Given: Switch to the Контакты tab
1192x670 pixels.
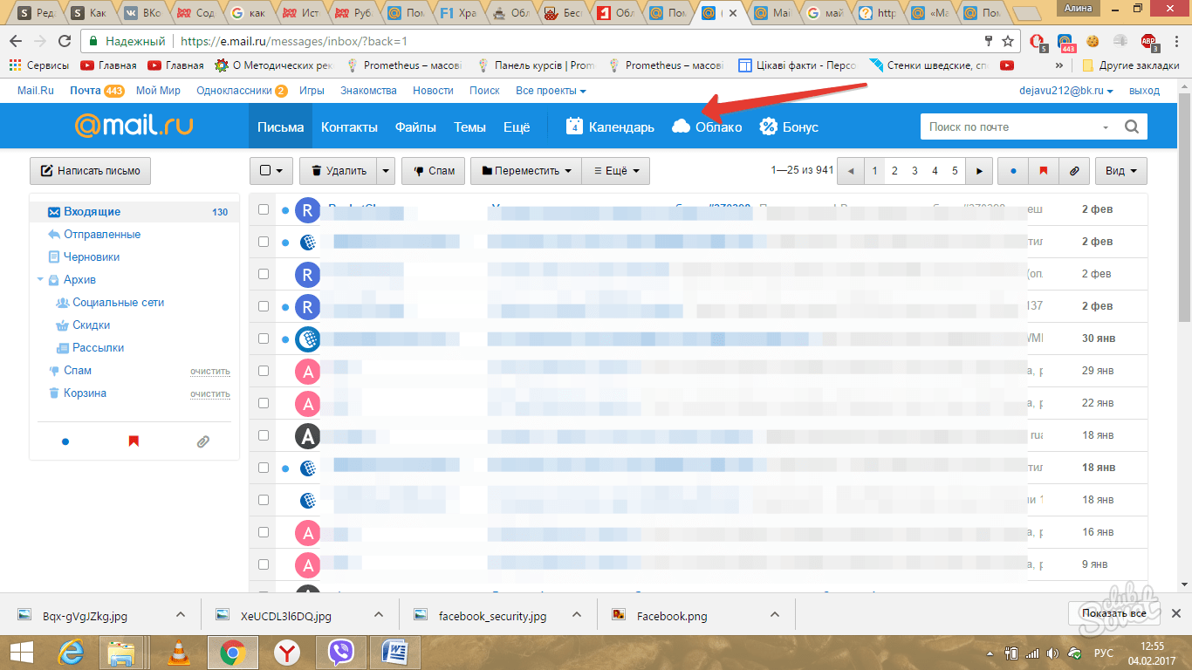Looking at the screenshot, I should [349, 127].
